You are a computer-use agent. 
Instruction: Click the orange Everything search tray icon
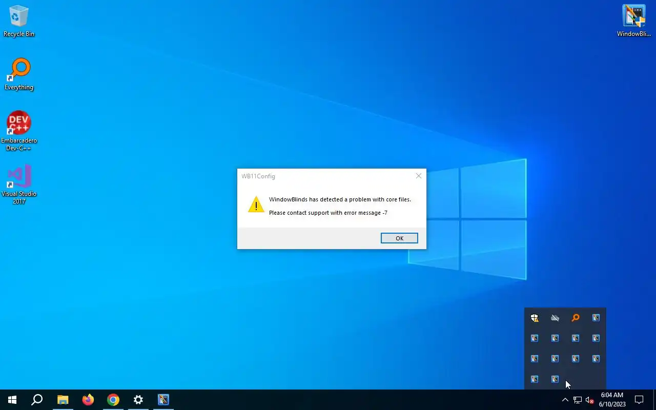(576, 318)
